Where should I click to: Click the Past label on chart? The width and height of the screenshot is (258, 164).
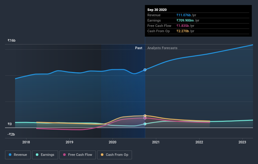139,48
